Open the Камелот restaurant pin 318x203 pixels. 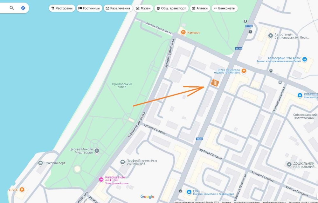183,32
